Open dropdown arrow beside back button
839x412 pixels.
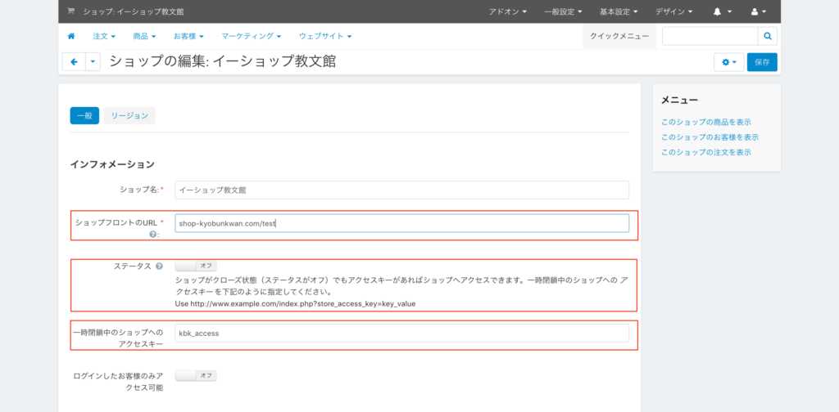[x=93, y=62]
